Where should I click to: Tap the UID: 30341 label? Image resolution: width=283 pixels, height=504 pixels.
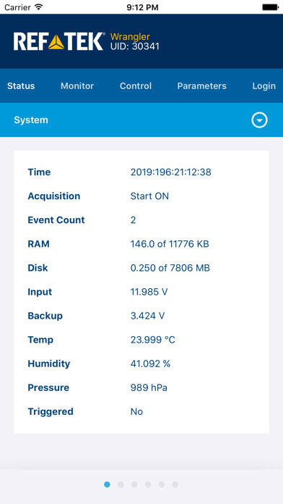[134, 46]
